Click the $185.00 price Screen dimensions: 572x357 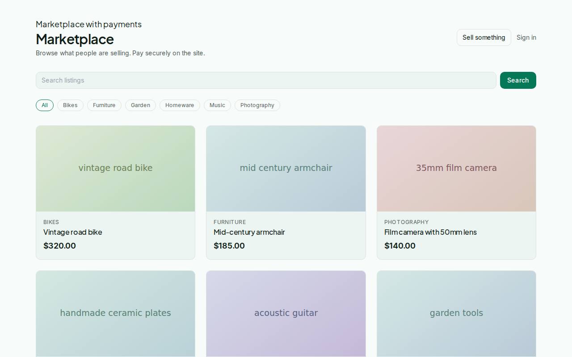coord(229,245)
